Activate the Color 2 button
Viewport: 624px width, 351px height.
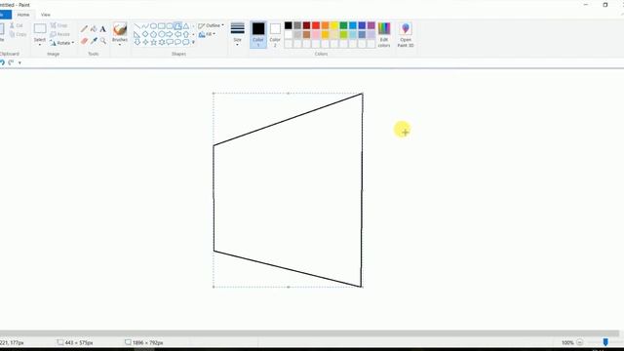click(275, 35)
